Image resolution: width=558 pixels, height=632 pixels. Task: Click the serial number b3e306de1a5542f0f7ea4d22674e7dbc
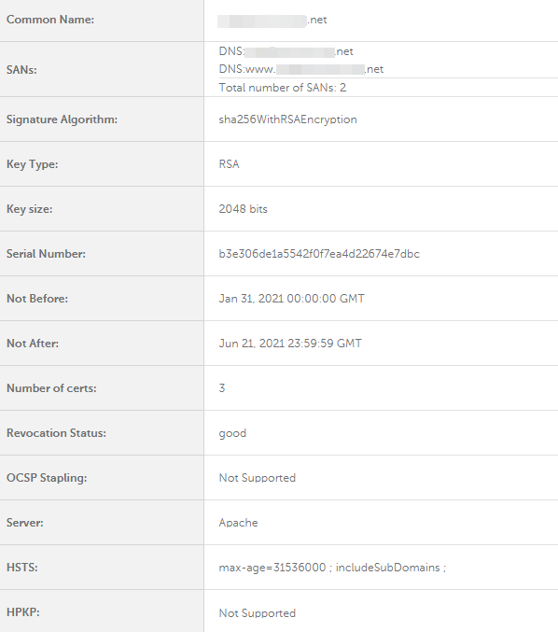319,254
